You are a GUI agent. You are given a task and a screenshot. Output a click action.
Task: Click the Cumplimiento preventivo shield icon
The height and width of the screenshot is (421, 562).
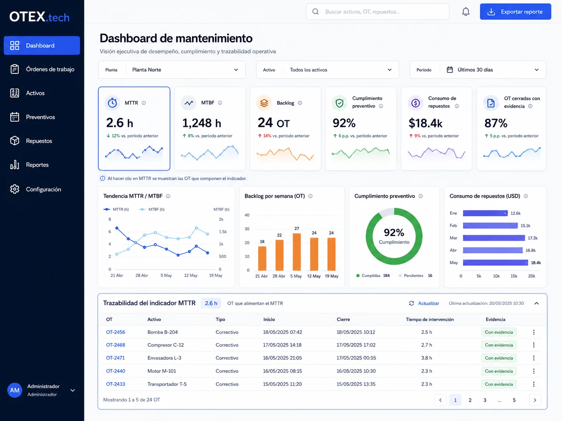coord(340,103)
